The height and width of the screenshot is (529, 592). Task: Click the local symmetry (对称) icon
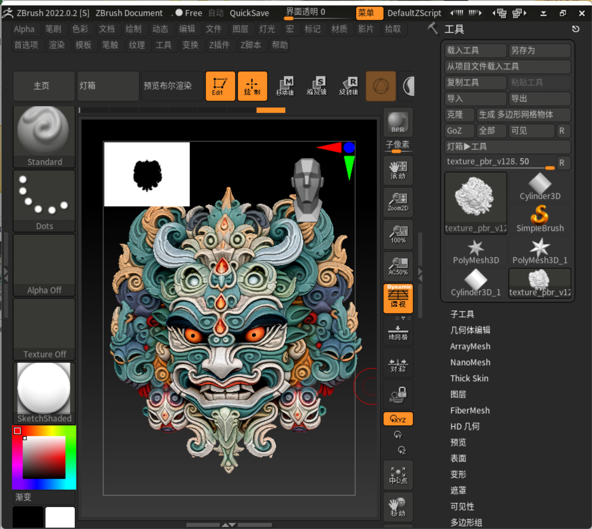pyautogui.click(x=398, y=363)
